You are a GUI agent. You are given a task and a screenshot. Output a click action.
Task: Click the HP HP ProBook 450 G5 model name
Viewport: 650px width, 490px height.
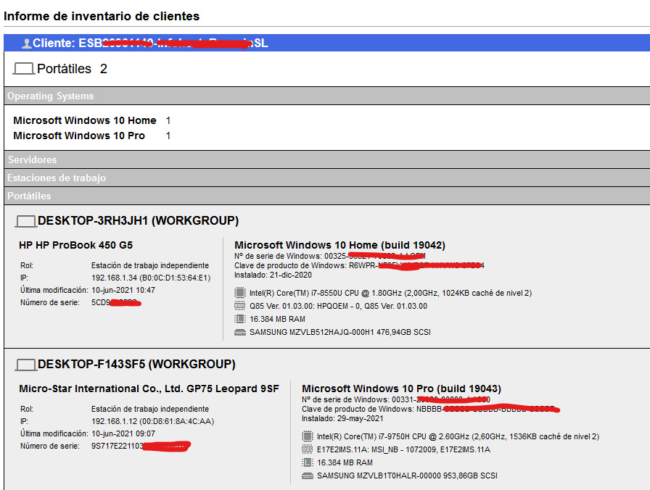tap(76, 245)
